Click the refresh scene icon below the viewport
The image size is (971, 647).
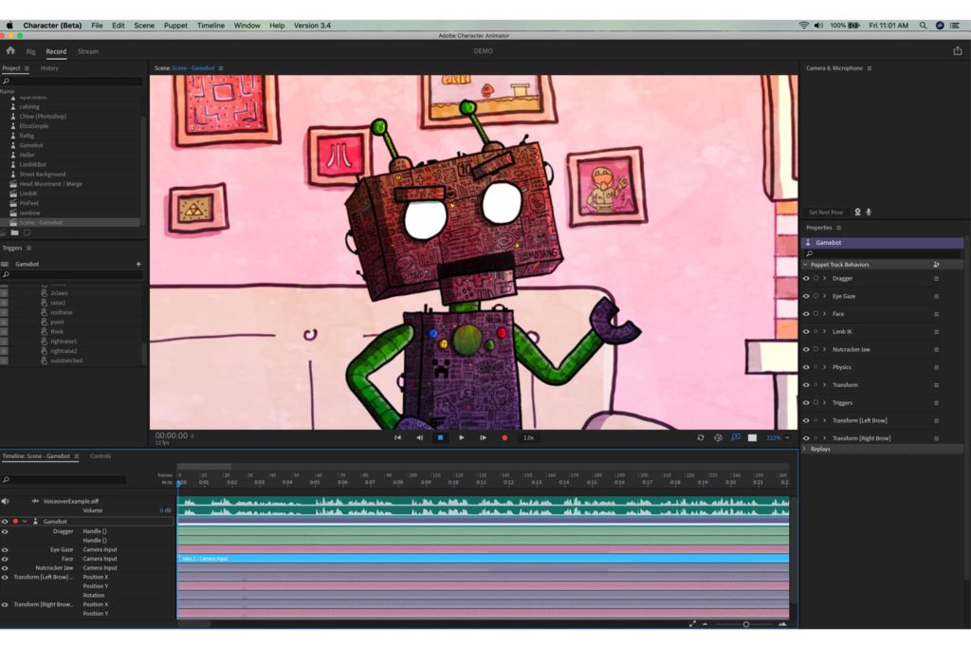pyautogui.click(x=701, y=437)
